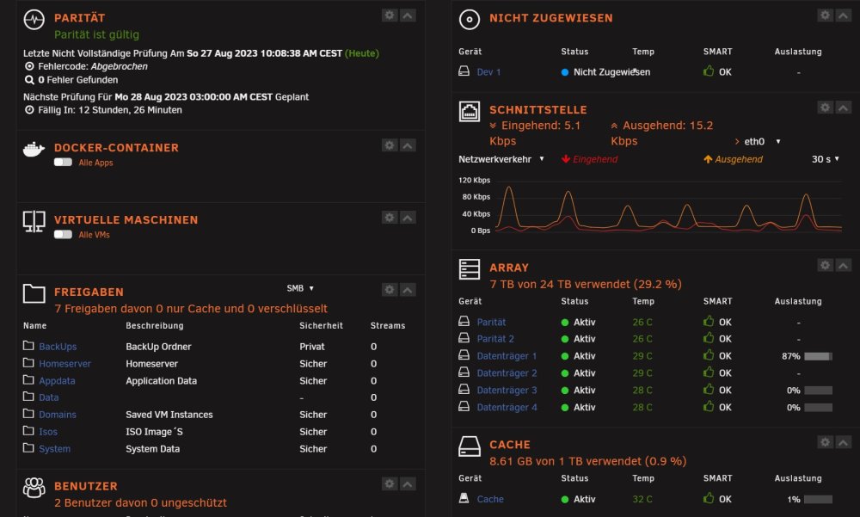
Task: Open the Dev 1 device link
Action: [488, 72]
